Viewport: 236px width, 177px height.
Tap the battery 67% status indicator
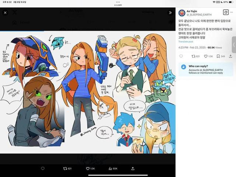pos(228,2)
